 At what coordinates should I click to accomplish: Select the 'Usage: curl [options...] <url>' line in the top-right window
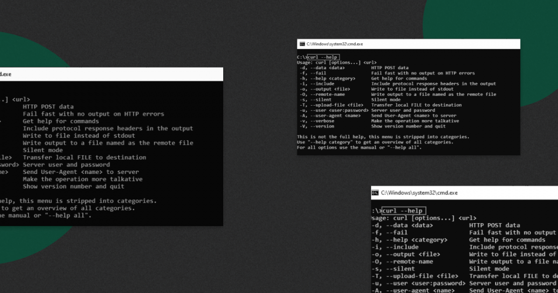click(337, 63)
